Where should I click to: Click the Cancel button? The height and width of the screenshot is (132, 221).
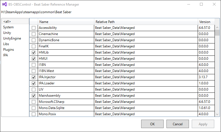click(178, 124)
